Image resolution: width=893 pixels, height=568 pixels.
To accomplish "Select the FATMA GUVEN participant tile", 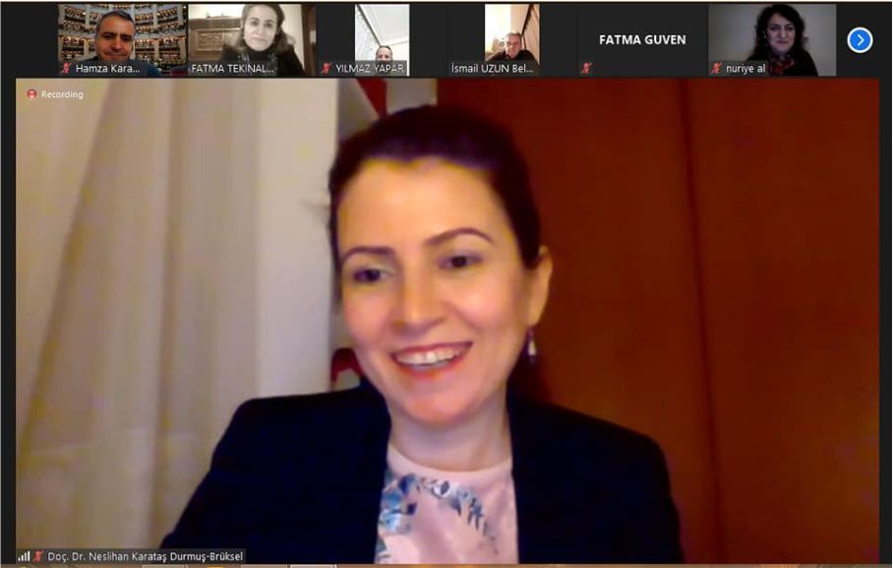I will pyautogui.click(x=642, y=40).
